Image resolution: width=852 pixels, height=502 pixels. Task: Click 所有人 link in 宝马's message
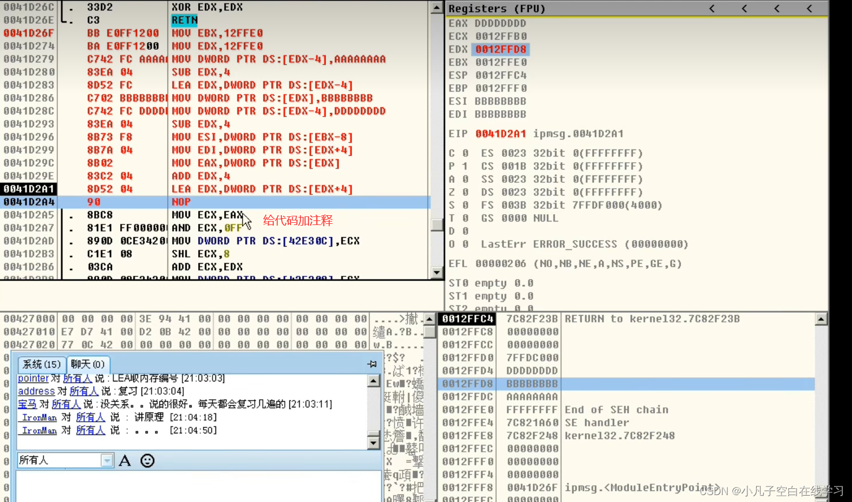click(x=66, y=404)
